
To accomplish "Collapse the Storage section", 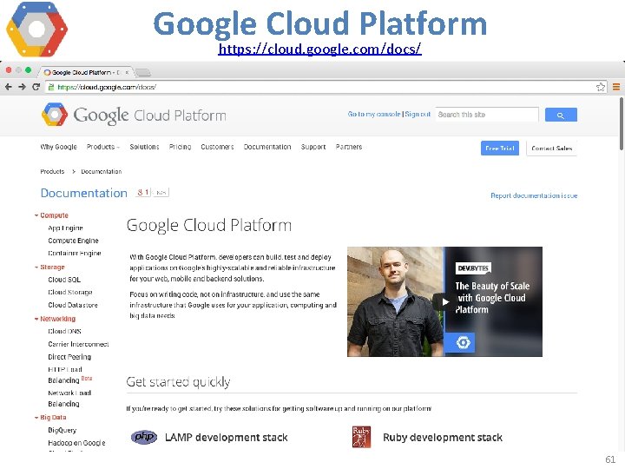I will [36, 268].
